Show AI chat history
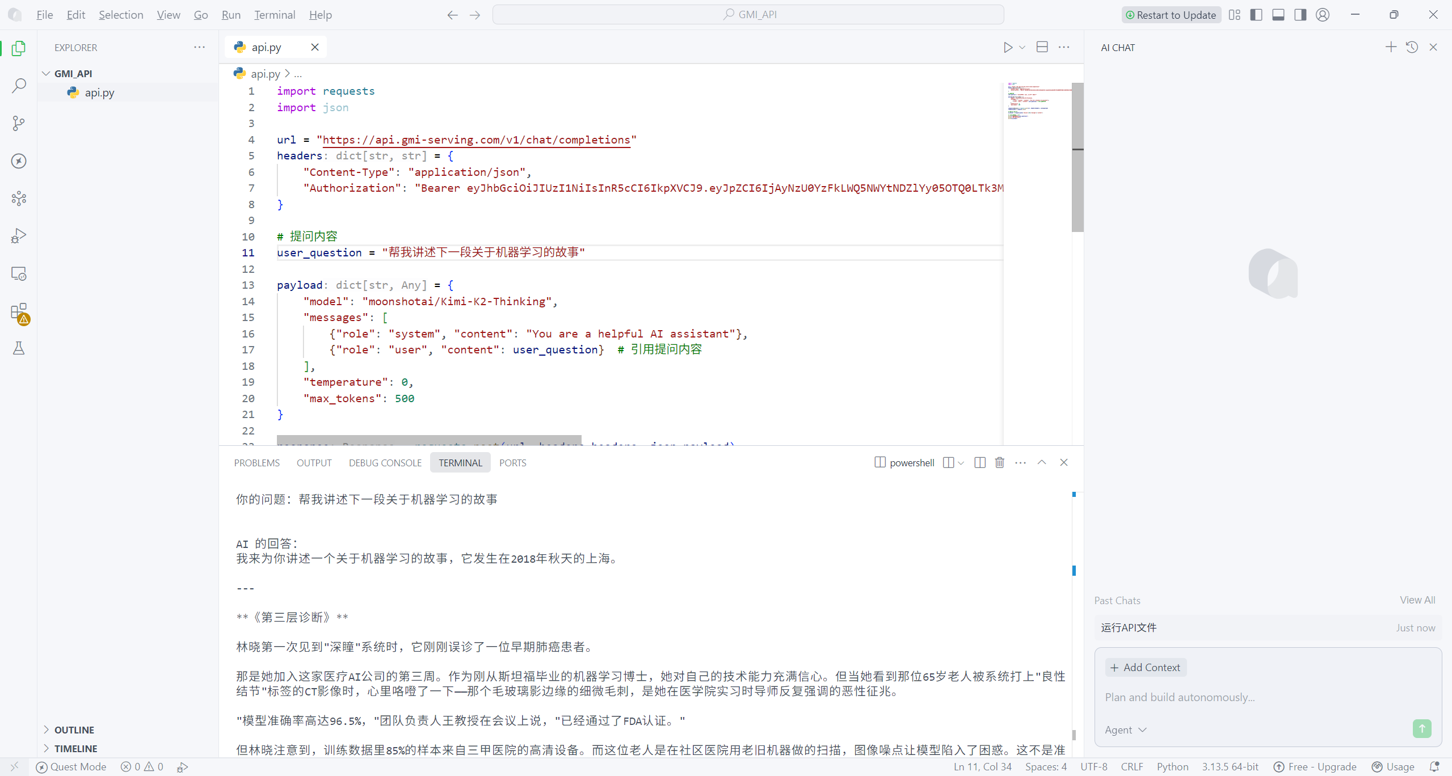1452x776 pixels. [1412, 47]
